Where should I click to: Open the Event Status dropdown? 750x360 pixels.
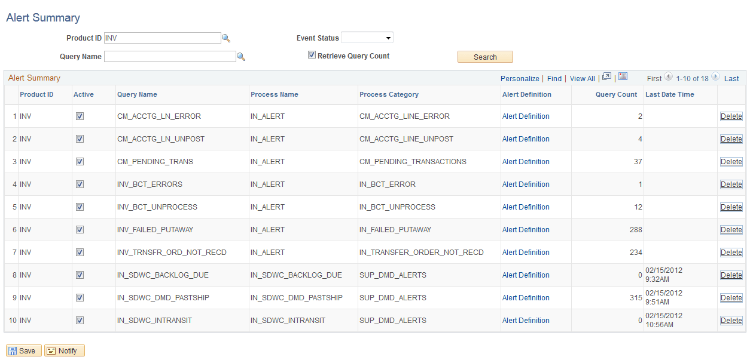pyautogui.click(x=367, y=37)
